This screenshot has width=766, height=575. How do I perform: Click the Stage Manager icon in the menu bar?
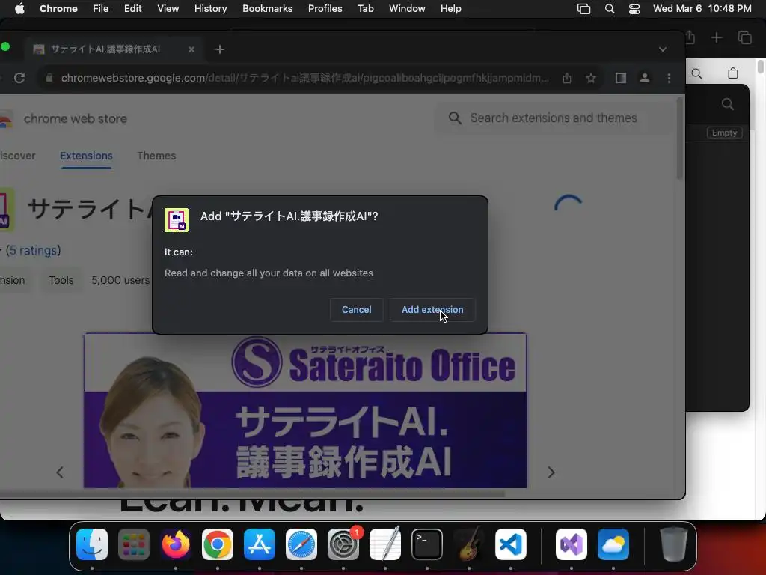(x=583, y=8)
